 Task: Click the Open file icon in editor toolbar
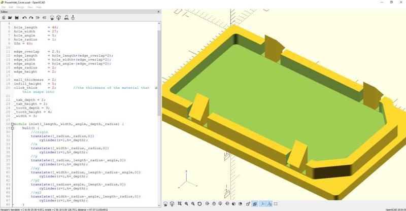coord(10,18)
